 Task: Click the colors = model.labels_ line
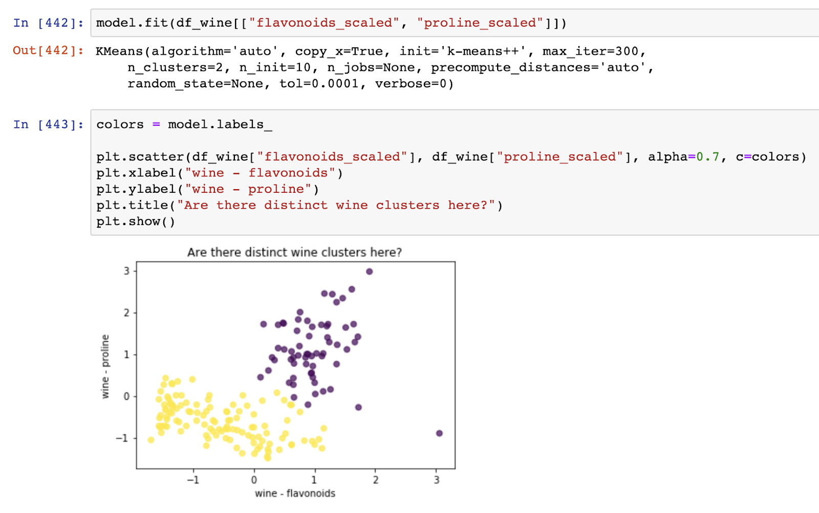184,125
